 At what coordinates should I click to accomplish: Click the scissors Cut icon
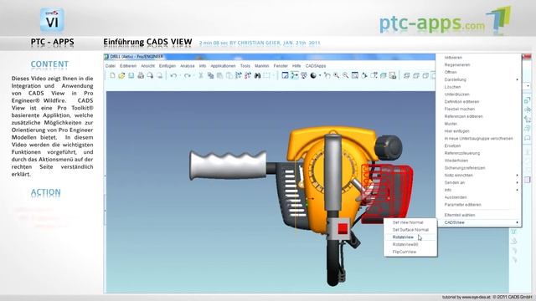(201, 75)
